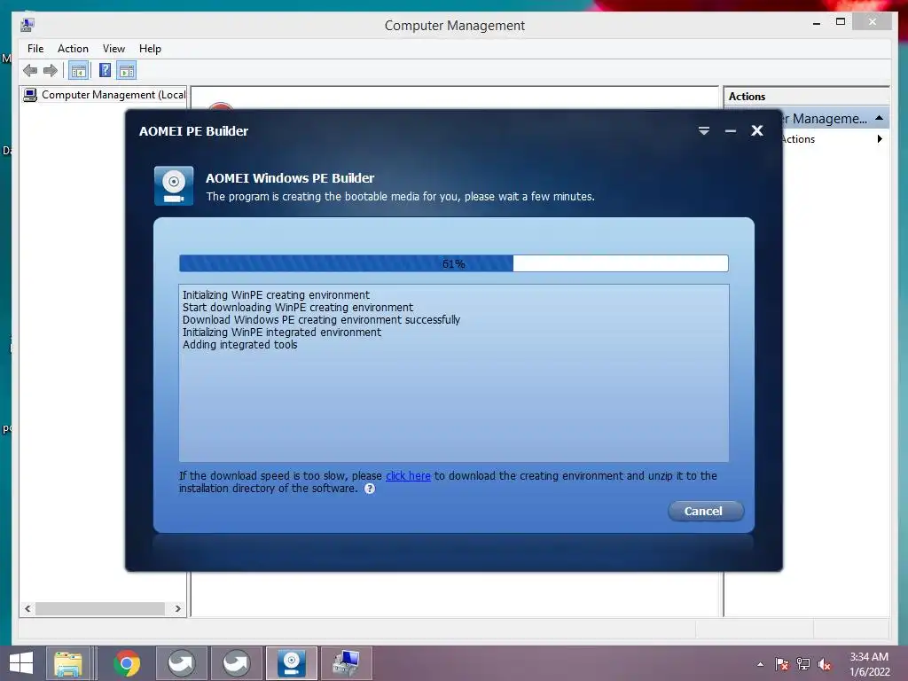This screenshot has width=908, height=681.
Task: Click 'Initializing WinPE integrated environment' log line
Action: [x=281, y=332]
